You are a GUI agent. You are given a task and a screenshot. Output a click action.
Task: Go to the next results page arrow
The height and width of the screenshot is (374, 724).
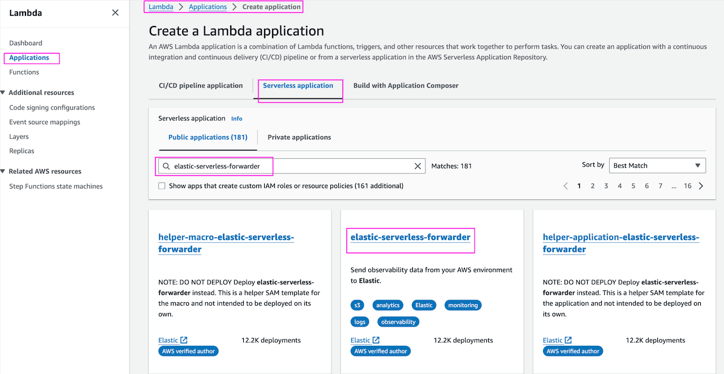[701, 185]
